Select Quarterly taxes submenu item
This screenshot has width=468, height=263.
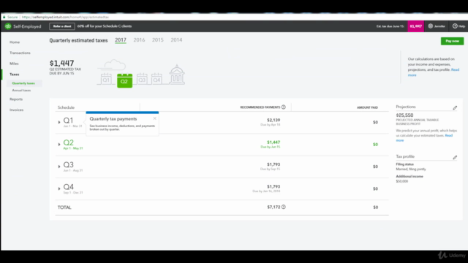point(23,83)
